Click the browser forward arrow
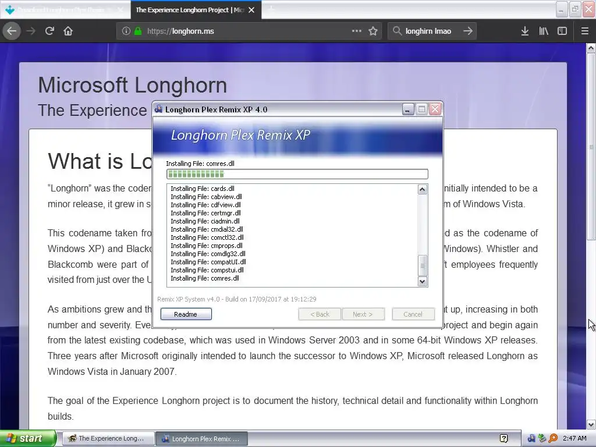596x447 pixels. 31,31
